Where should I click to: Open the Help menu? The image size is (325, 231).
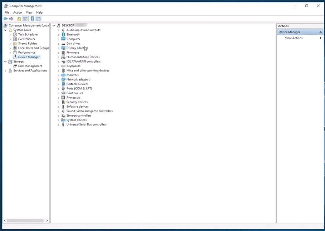pos(39,13)
